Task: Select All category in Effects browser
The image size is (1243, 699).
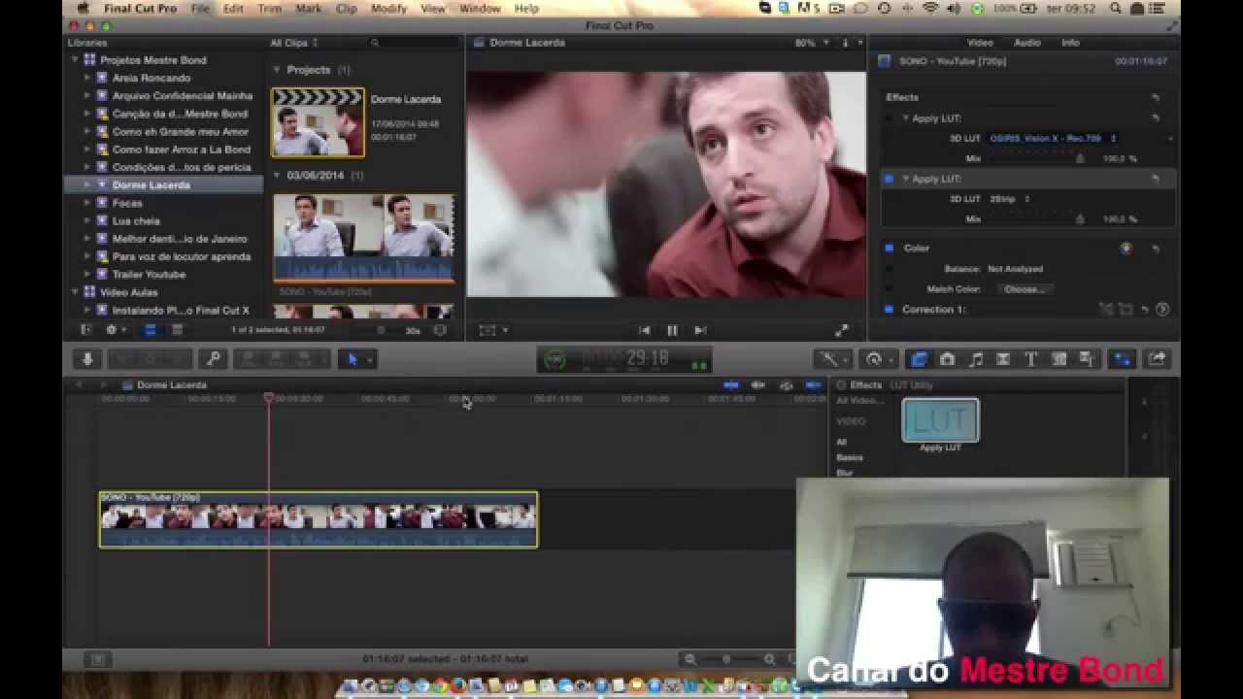Action: tap(842, 442)
